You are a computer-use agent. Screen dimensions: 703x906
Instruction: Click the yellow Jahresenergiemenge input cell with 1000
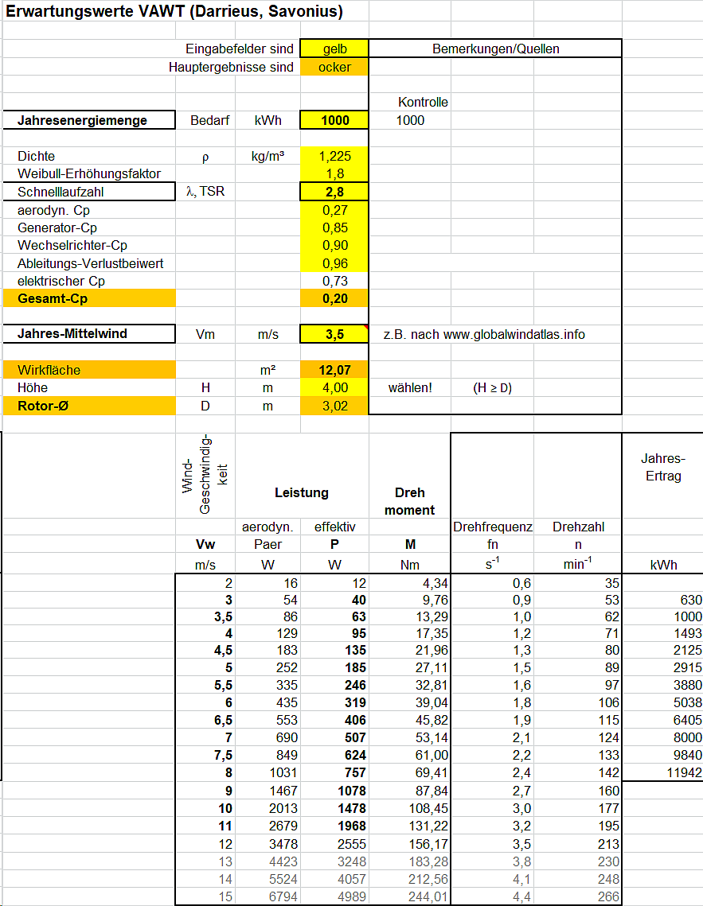pos(334,121)
